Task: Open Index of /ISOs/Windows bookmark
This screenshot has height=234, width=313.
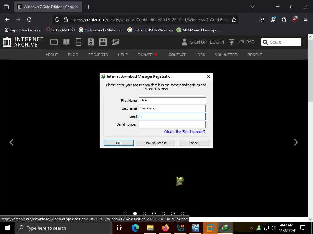Action: [150, 30]
